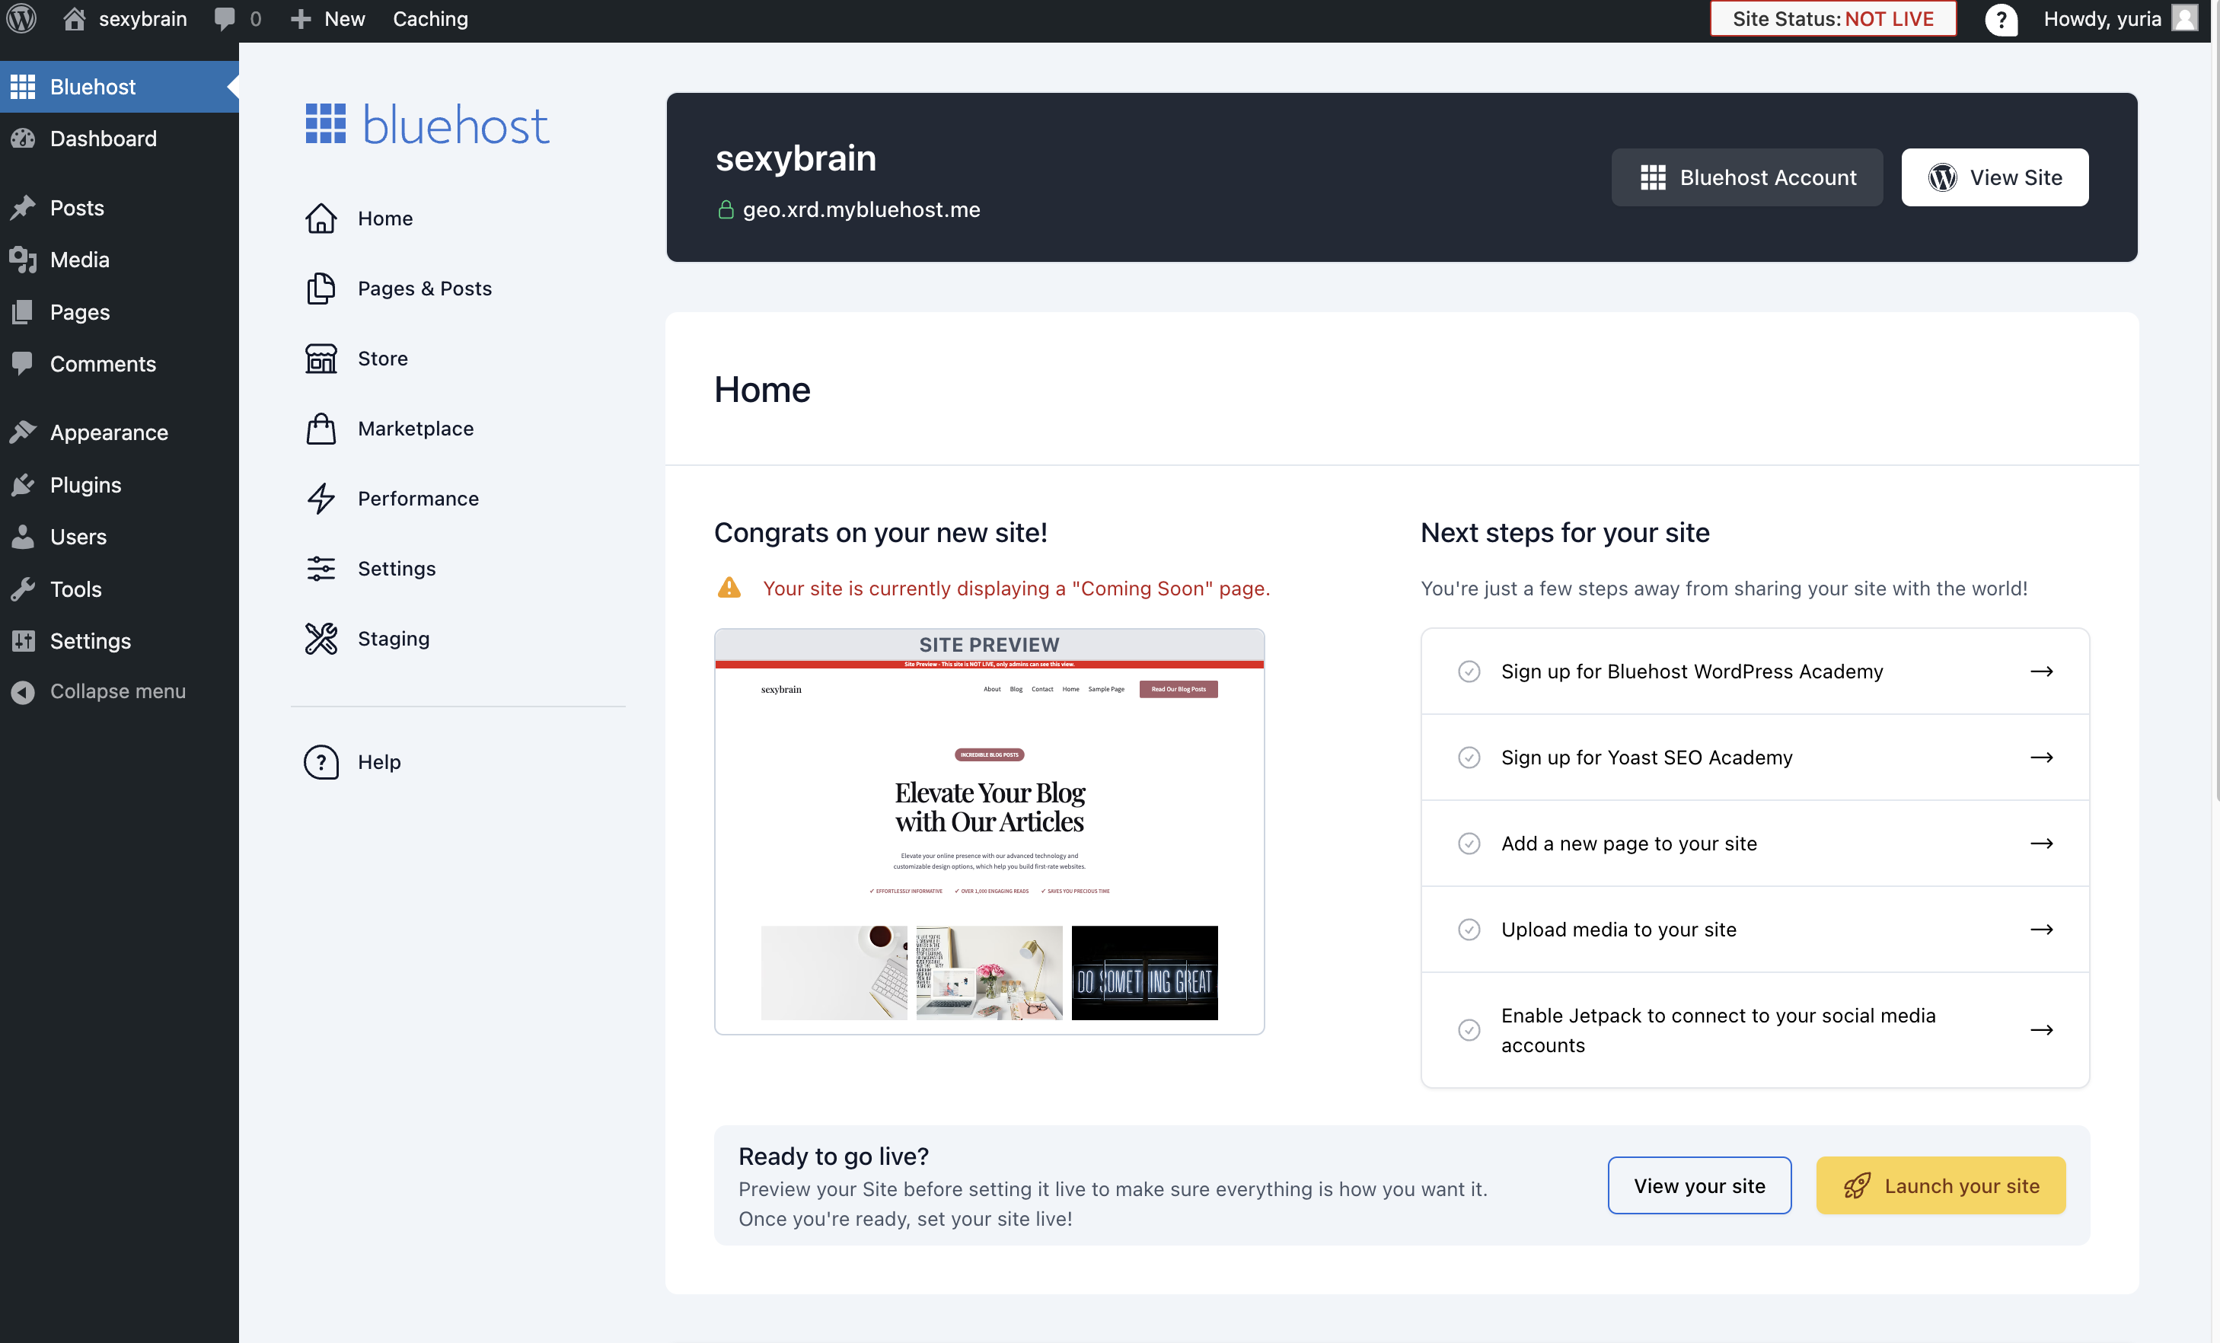Open Add a new page to your site
This screenshot has height=1343, width=2220.
coord(1754,843)
